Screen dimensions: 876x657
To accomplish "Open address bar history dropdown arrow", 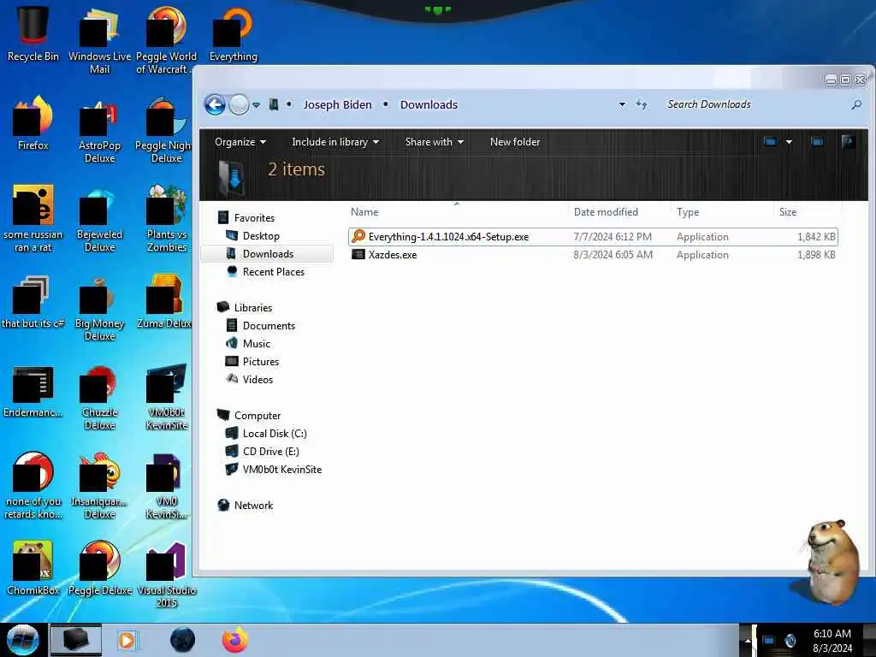I will (622, 104).
